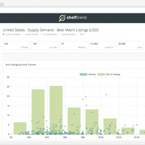
Task: Click the $140 x-axis label
Action: point(137,137)
